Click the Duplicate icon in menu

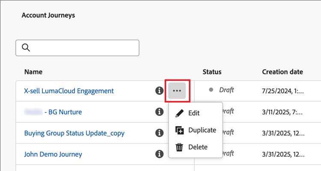(180, 130)
